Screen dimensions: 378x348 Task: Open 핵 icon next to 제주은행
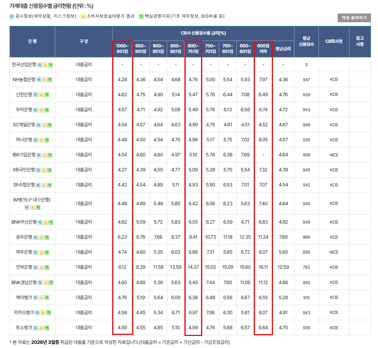[47, 253]
